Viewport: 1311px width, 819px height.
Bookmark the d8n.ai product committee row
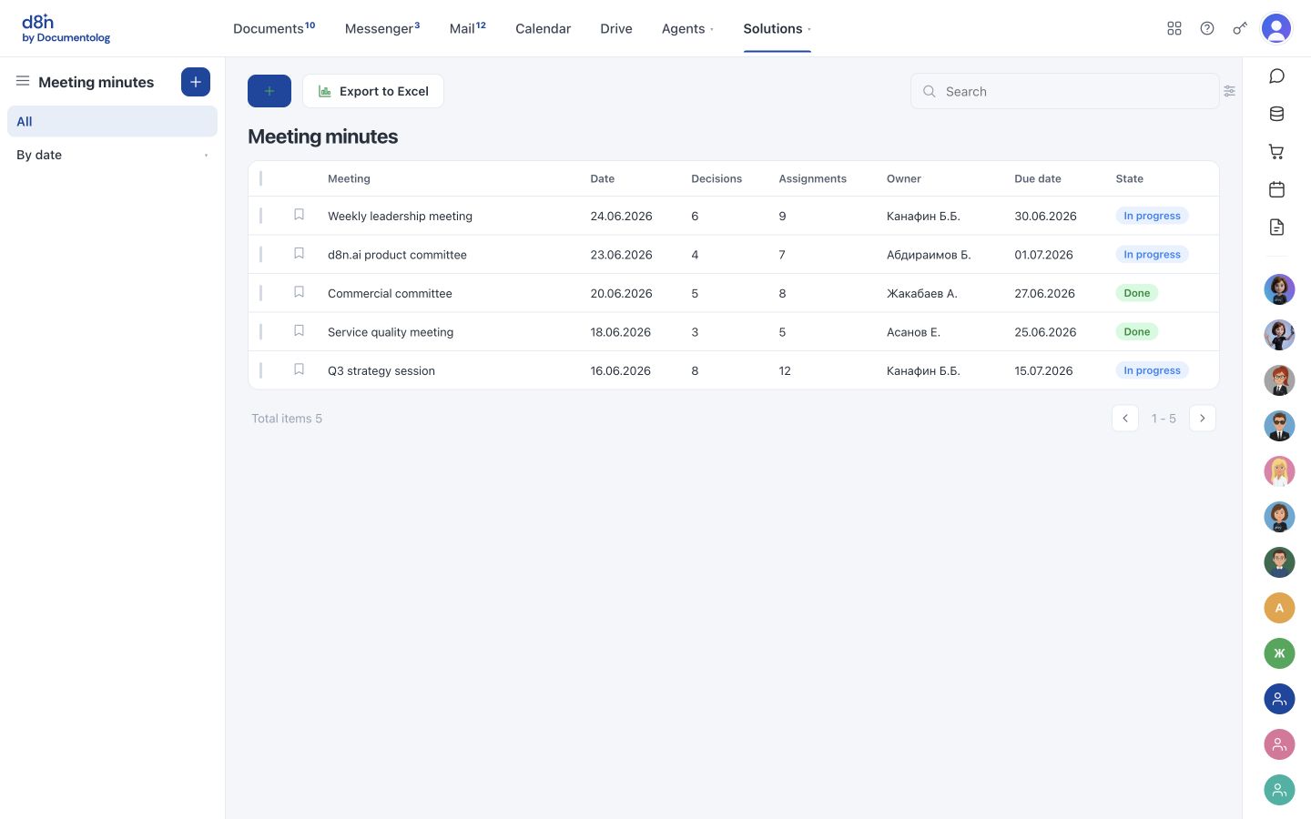[299, 254]
